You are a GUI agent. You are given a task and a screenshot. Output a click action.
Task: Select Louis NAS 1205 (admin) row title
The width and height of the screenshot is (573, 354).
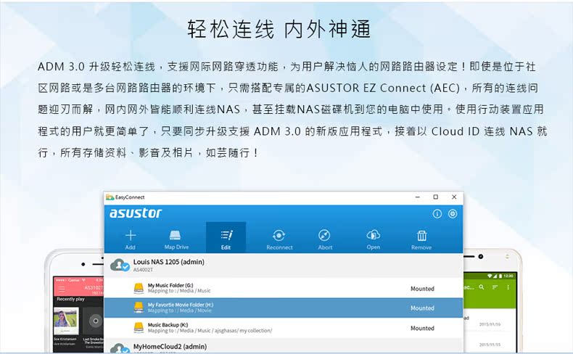(x=168, y=262)
